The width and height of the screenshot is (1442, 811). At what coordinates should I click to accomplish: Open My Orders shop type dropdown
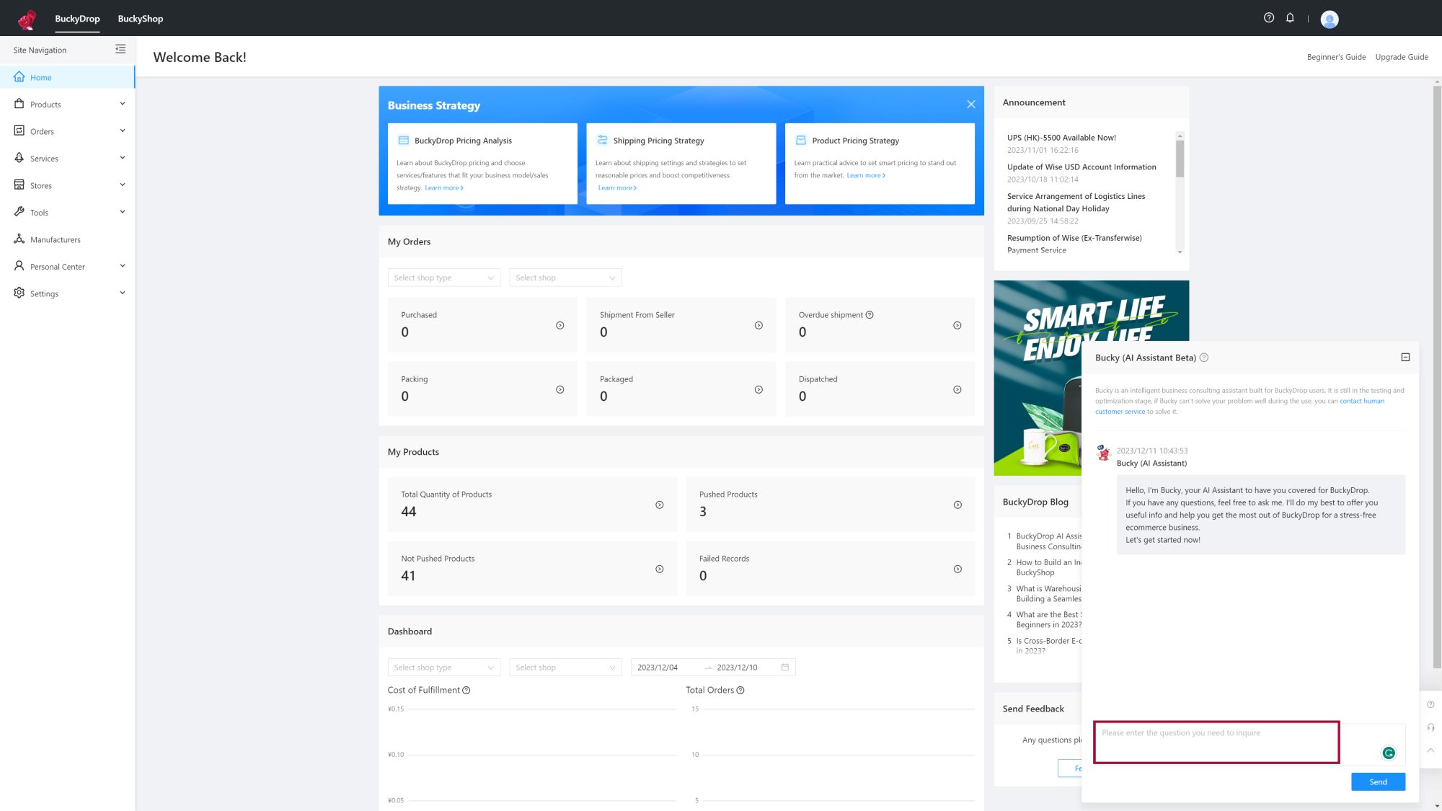(444, 278)
